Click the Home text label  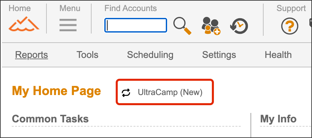tap(20, 8)
